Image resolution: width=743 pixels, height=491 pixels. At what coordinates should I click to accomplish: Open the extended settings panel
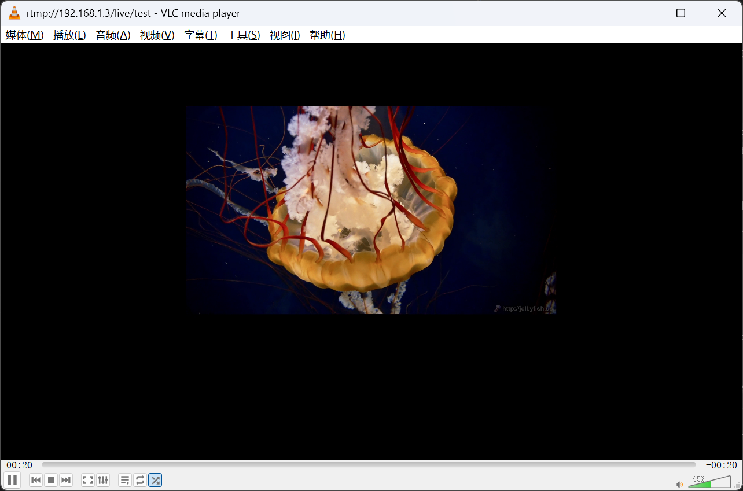coord(102,480)
